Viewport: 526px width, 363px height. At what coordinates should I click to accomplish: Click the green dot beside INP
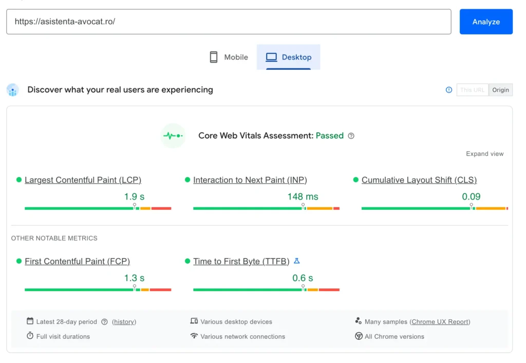coord(187,179)
